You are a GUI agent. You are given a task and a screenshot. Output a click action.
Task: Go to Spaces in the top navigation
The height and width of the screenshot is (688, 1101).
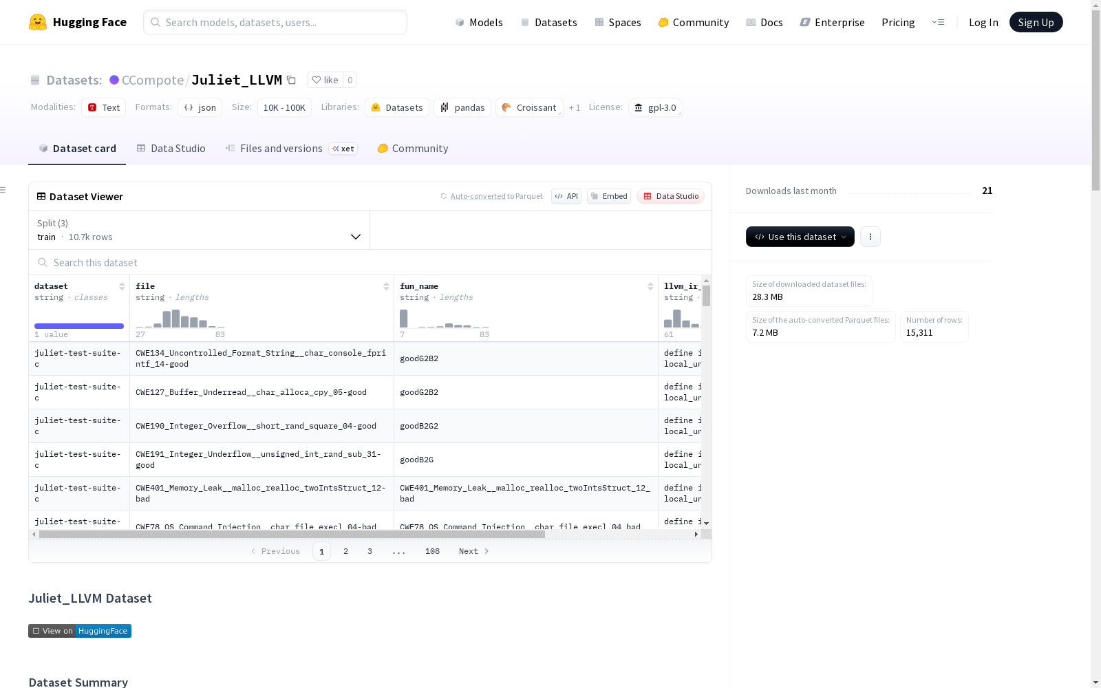click(x=617, y=22)
